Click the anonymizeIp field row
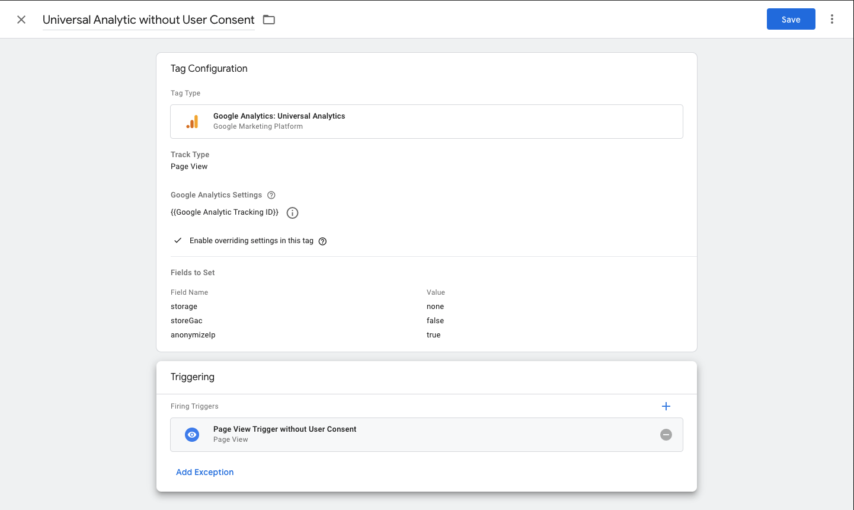The image size is (854, 510). [427, 335]
